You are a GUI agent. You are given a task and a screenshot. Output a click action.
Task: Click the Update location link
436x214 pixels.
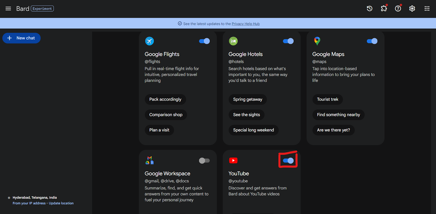(x=61, y=203)
